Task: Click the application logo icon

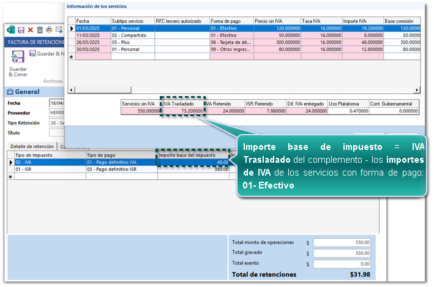Action: tap(12, 30)
